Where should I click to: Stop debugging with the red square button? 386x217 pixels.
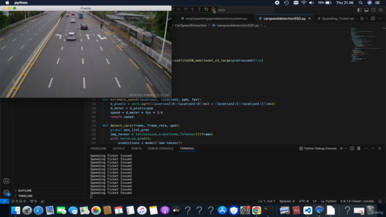coord(213,10)
